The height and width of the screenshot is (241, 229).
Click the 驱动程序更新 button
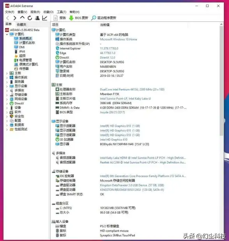click(x=104, y=18)
